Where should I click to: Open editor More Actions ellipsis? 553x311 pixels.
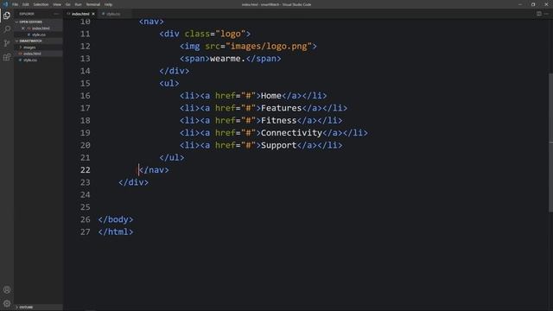546,14
